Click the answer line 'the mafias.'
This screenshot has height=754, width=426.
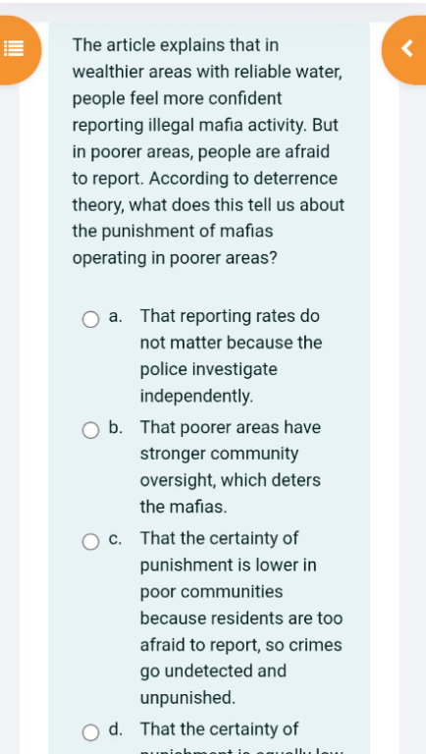[x=184, y=507]
